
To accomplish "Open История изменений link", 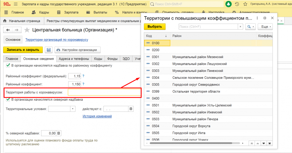I will [x=97, y=116].
